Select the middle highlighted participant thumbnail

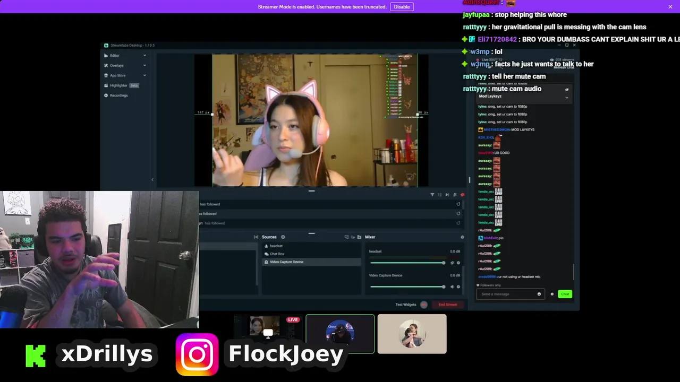(340, 334)
